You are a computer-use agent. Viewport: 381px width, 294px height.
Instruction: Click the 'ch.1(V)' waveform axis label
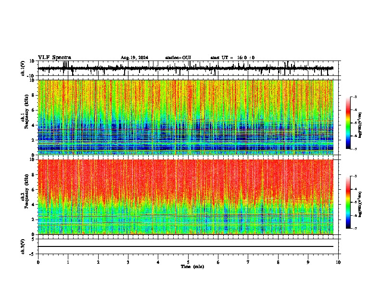coord(23,68)
